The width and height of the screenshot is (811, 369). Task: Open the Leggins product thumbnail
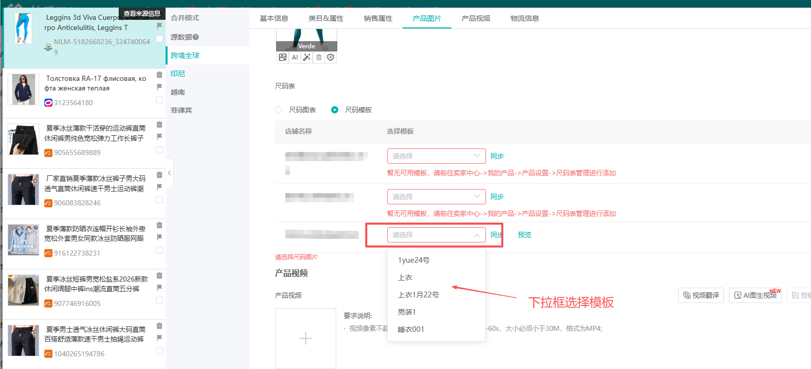tap(23, 28)
